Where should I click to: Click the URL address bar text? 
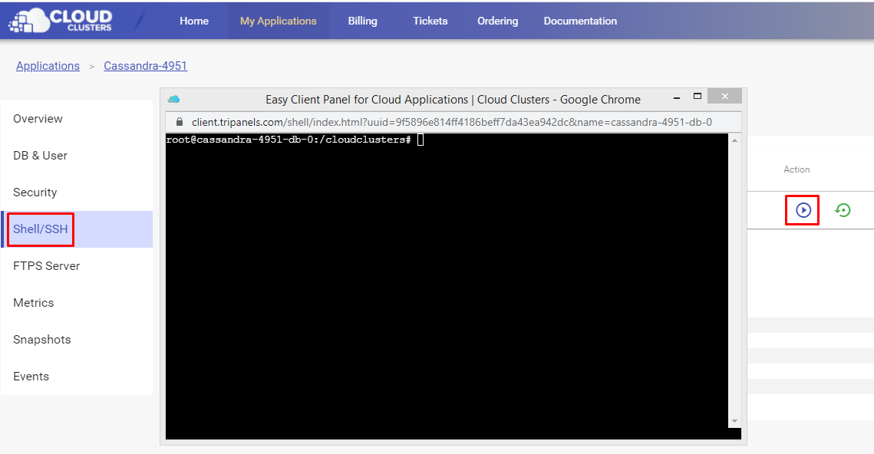451,122
